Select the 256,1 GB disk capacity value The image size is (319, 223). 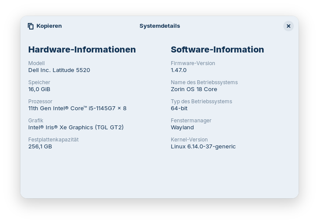tap(40, 146)
